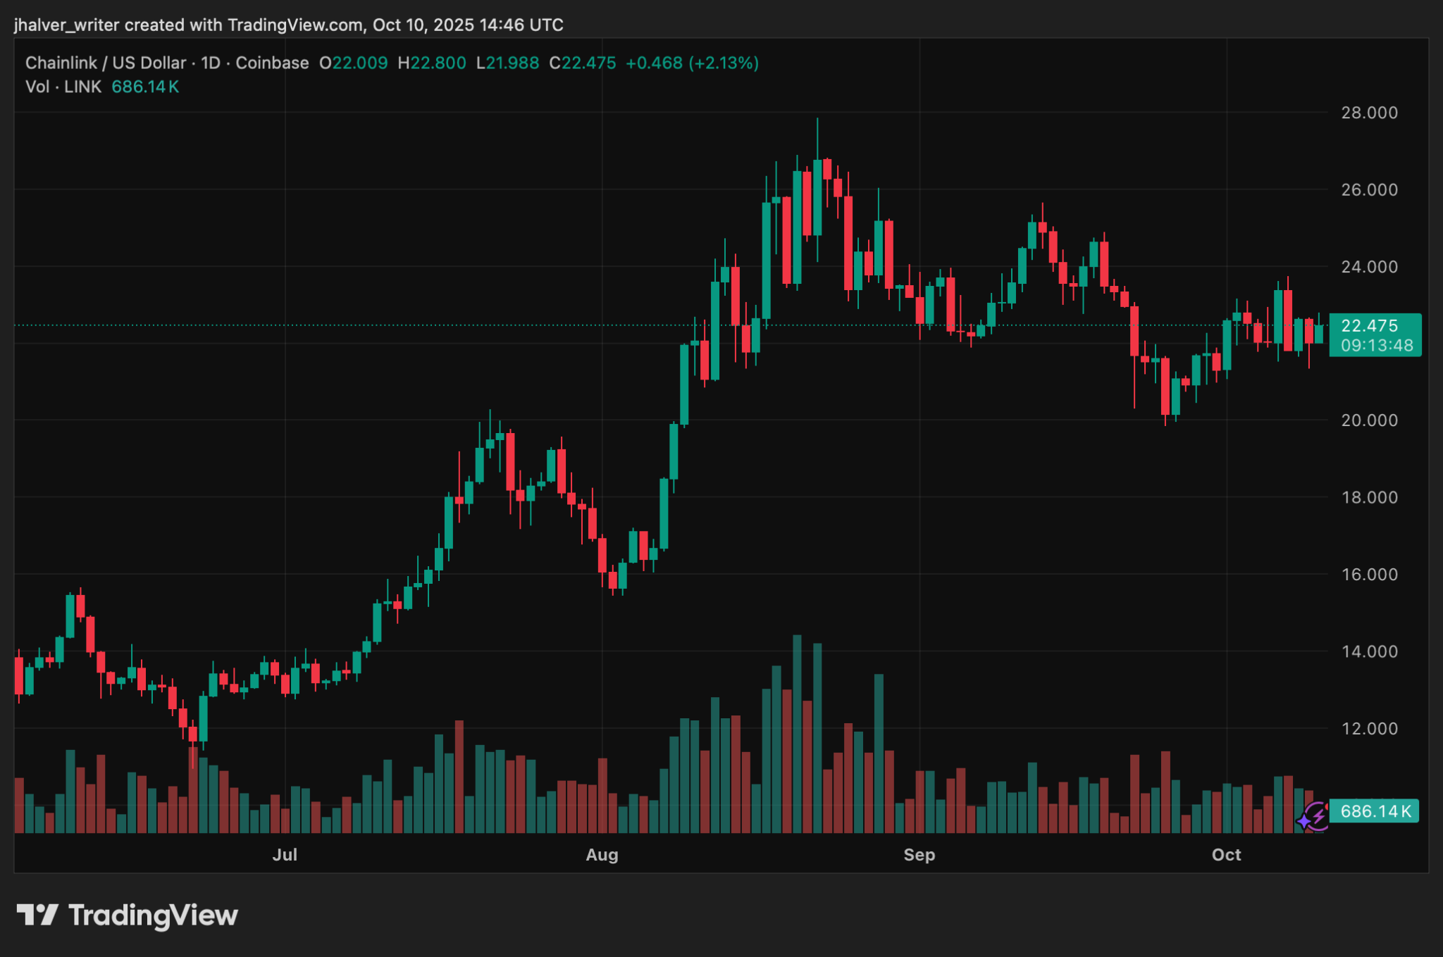Select the Sep label on the time axis
Viewport: 1443px width, 957px height.
click(x=919, y=854)
